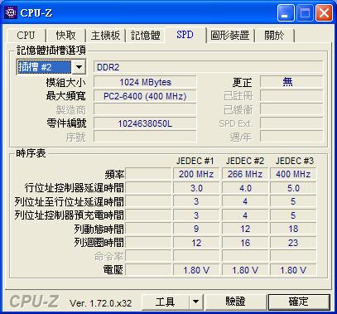Open the 圖形裝置 tab
This screenshot has width=337, height=314.
tap(230, 36)
